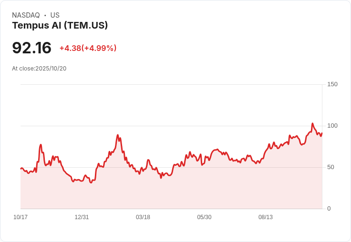The width and height of the screenshot is (351, 242).
Task: Click the 50 y-axis label
Action: 330,167
